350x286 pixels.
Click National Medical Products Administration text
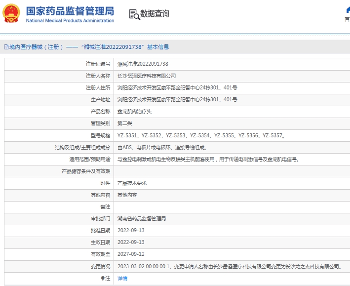(x=70, y=21)
